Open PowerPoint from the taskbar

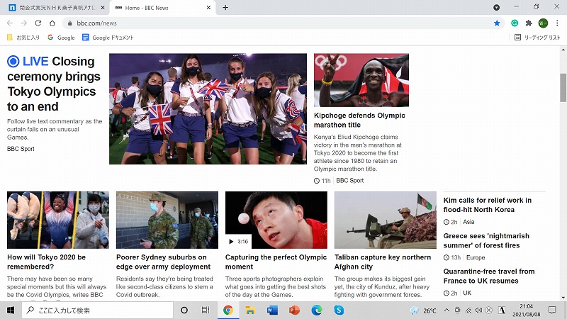[294, 310]
